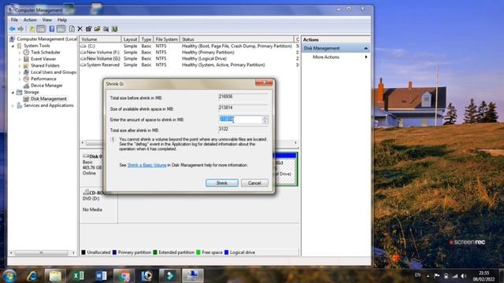This screenshot has height=283, width=504.
Task: Click the last toolbar settings icon
Action: pos(115,29)
